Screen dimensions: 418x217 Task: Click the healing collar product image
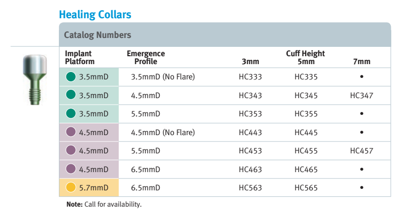[35, 80]
